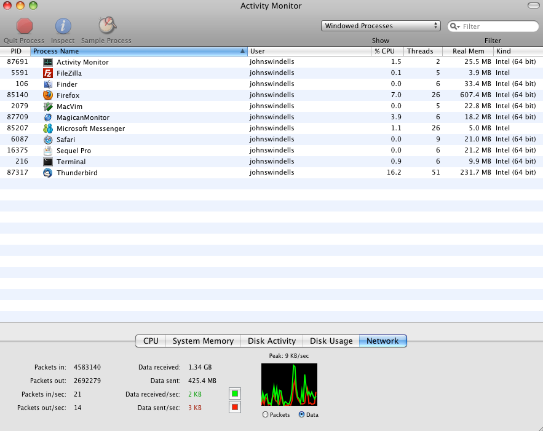
Task: Select the FileZilla process icon
Action: point(48,73)
